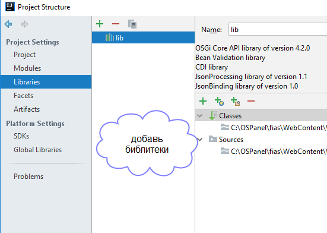Click the specify documentation URL icon

219,101
